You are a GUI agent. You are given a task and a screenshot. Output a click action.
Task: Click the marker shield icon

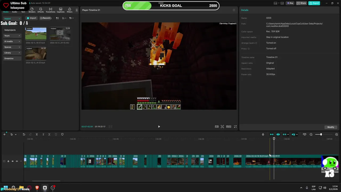(62, 134)
